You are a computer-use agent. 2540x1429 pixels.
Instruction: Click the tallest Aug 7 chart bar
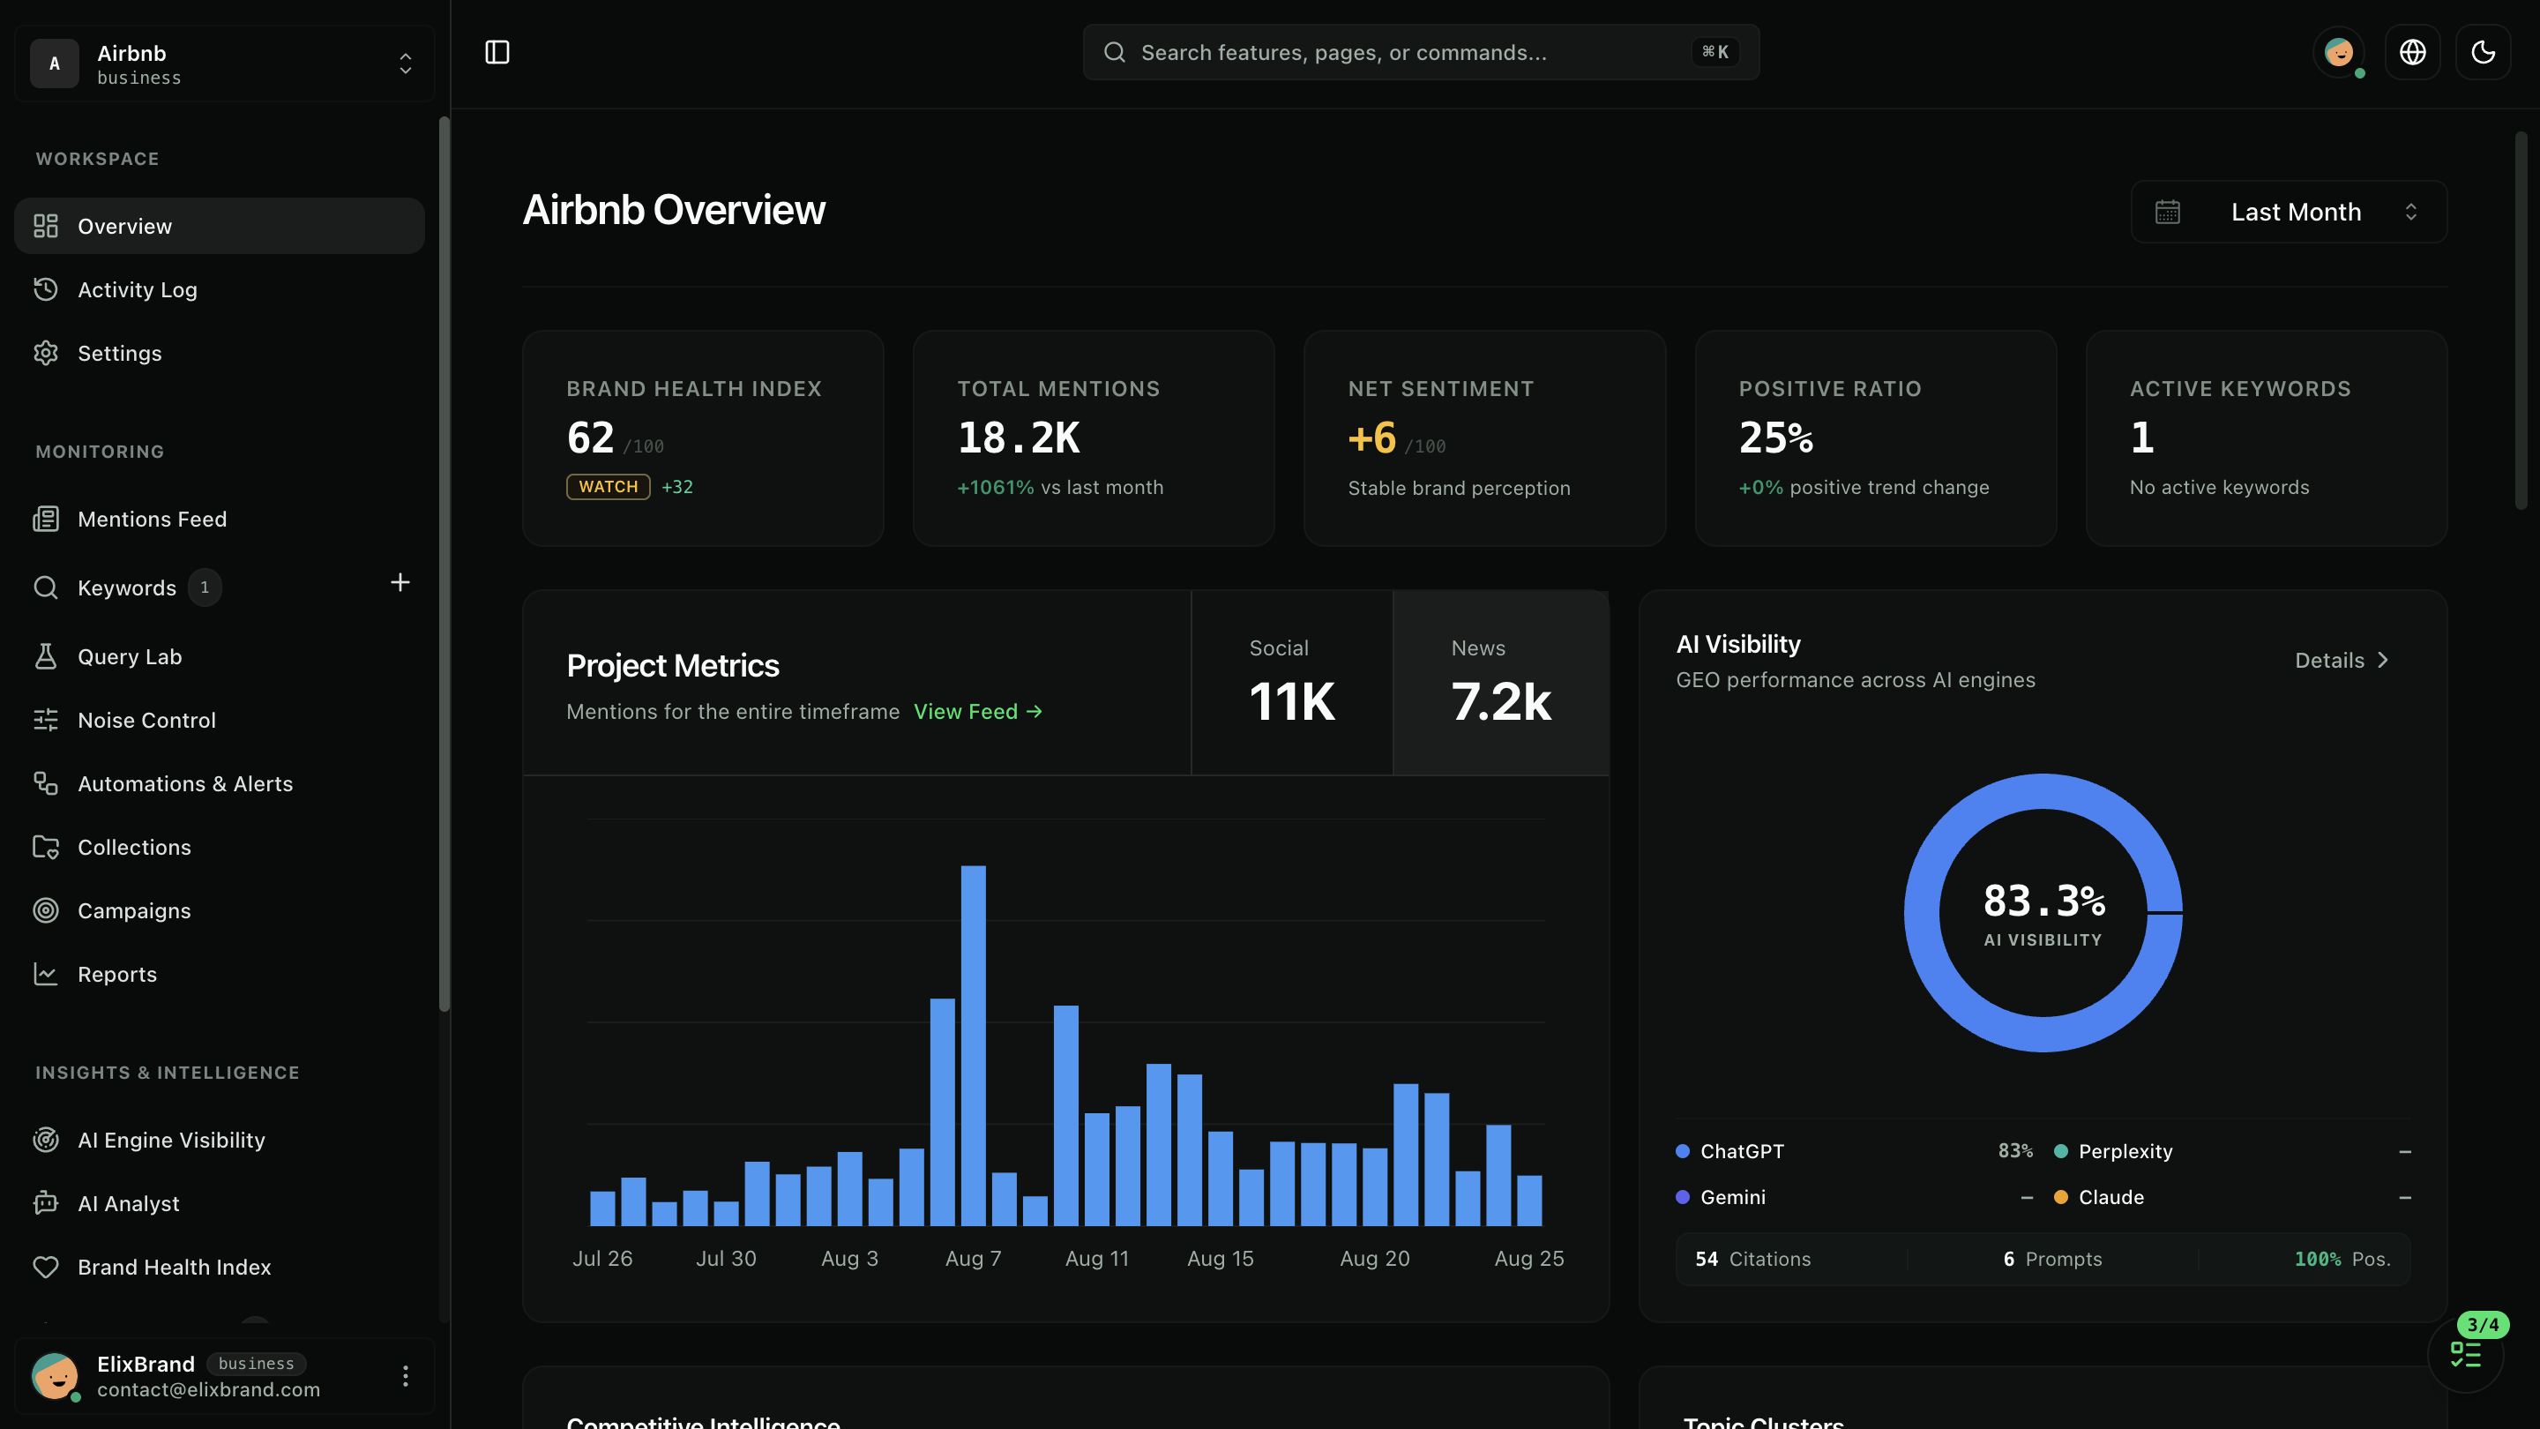(x=973, y=1046)
